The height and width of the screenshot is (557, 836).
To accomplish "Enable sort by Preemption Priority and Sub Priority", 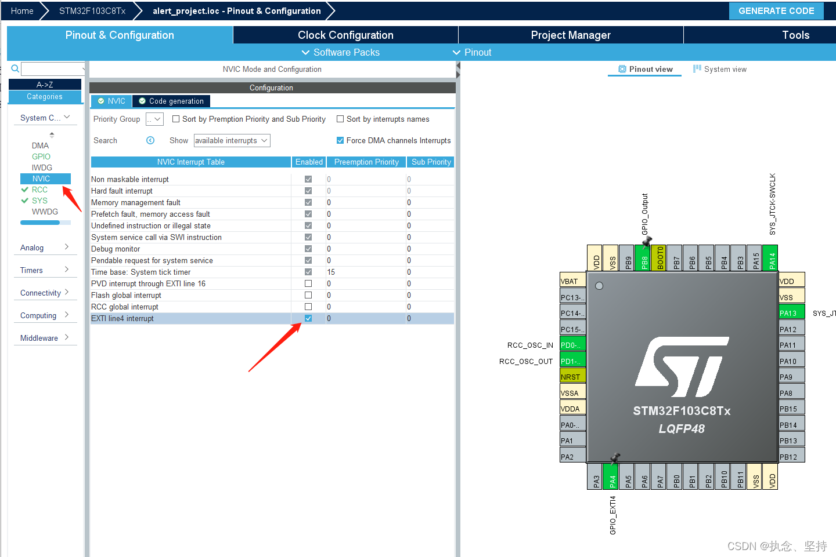I will [x=176, y=119].
